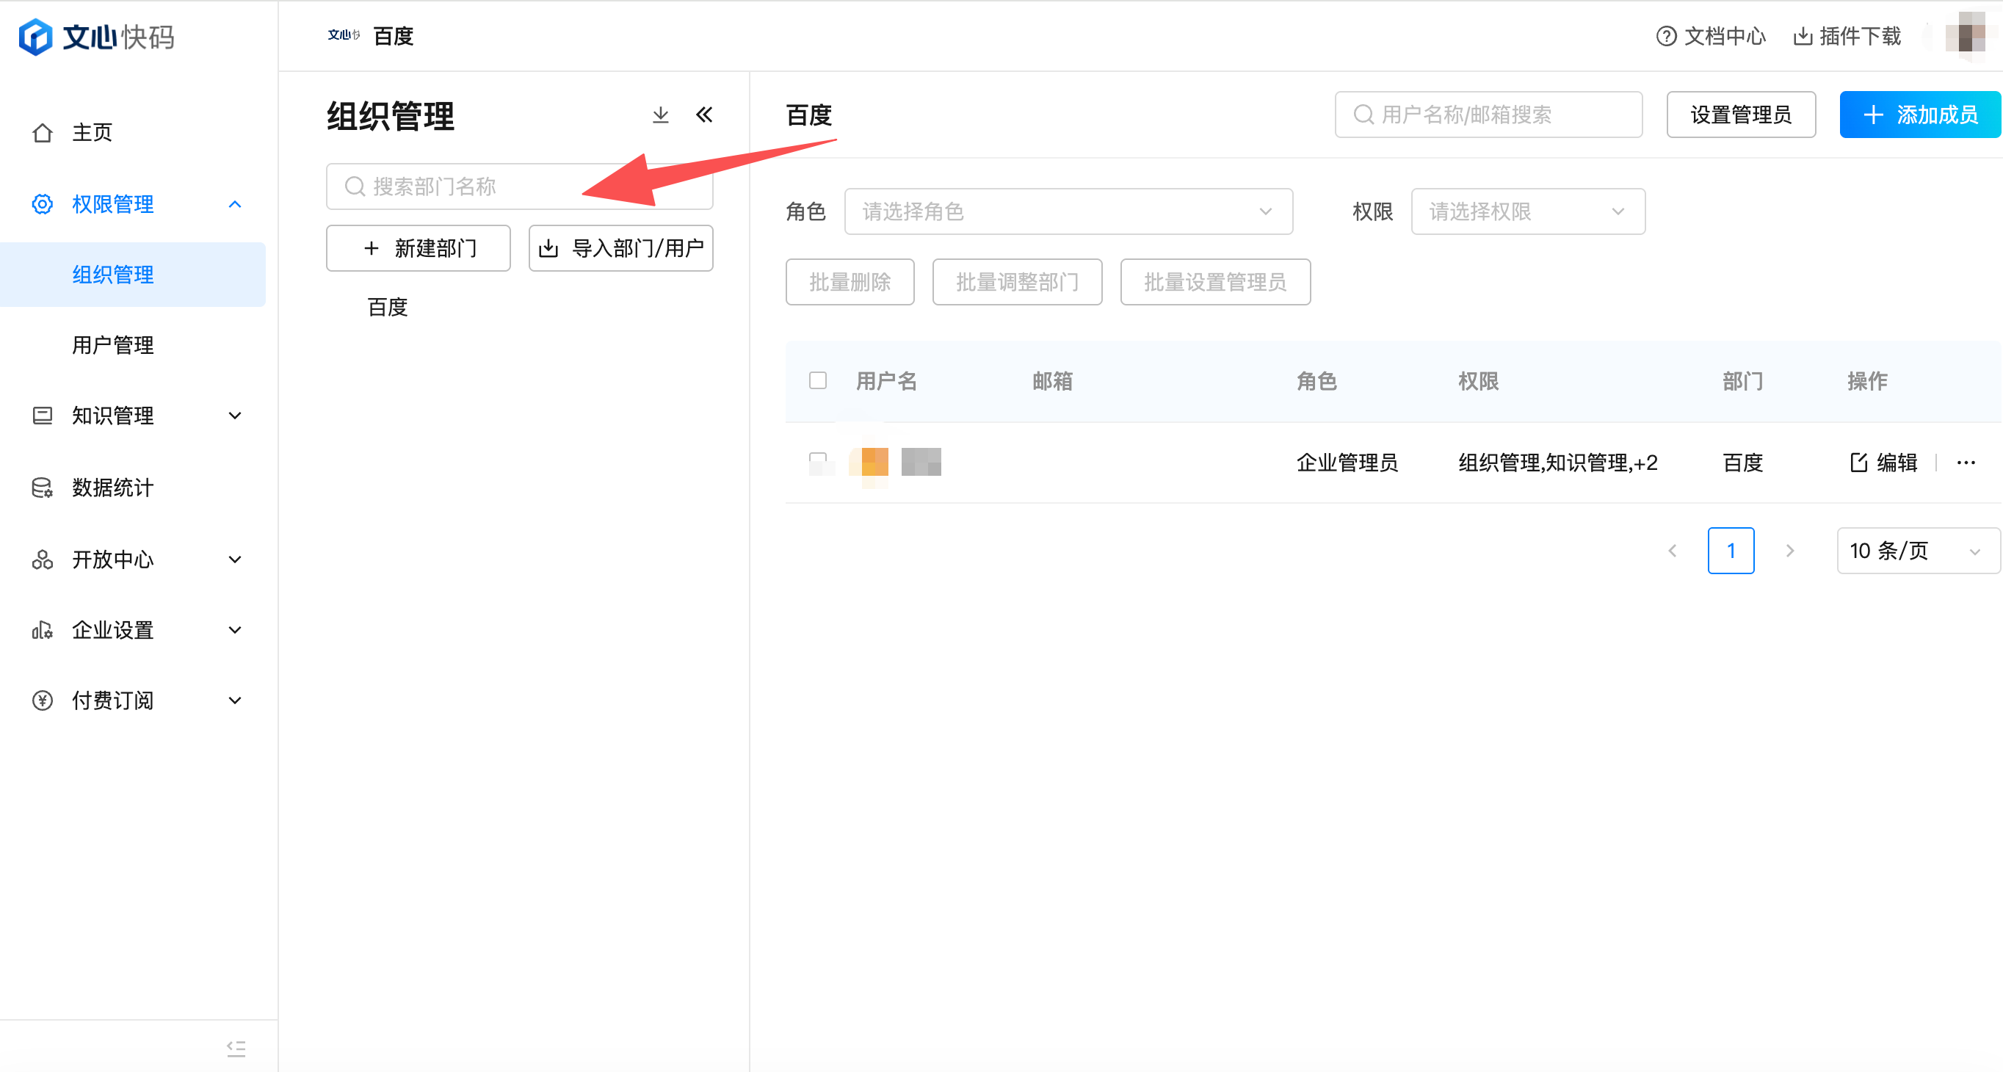The width and height of the screenshot is (2003, 1072).
Task: Click the 编辑 edit icon in row
Action: tap(1858, 463)
